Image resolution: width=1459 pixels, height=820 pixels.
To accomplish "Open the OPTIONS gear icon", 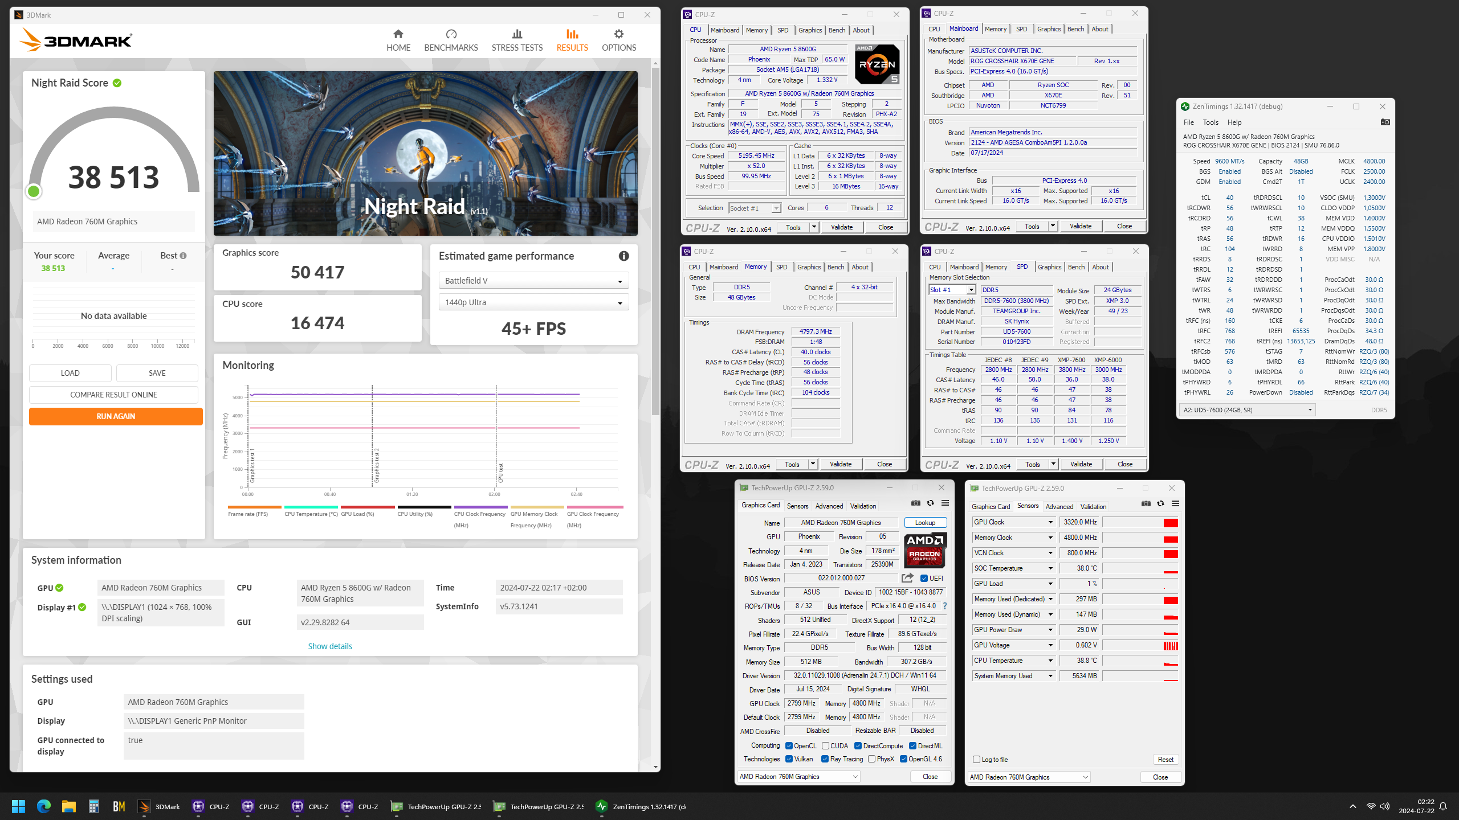I will (619, 34).
